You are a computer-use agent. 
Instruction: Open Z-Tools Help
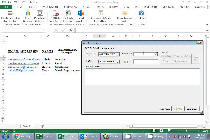141,15
